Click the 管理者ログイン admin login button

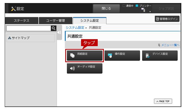(x=167, y=19)
